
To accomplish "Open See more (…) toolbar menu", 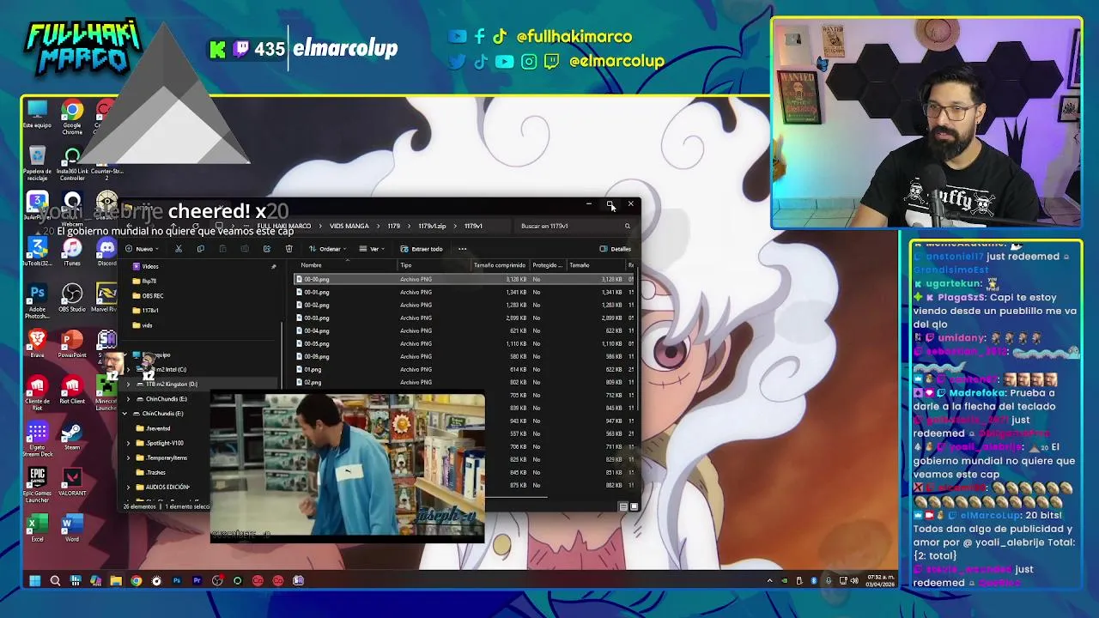I will [462, 249].
